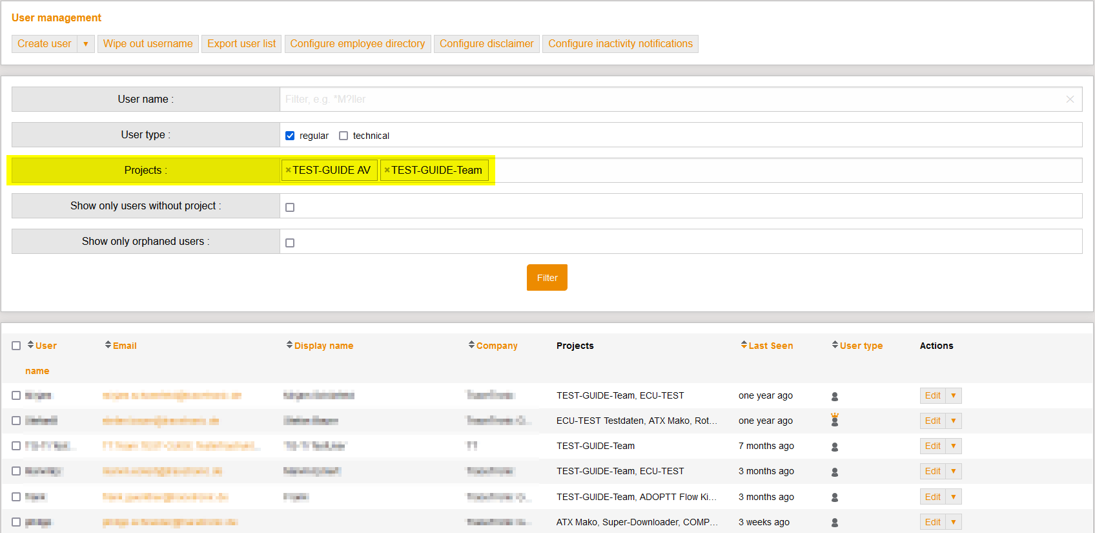Image resolution: width=1095 pixels, height=533 pixels.
Task: Edit the user seen 7 months ago
Action: pos(933,446)
